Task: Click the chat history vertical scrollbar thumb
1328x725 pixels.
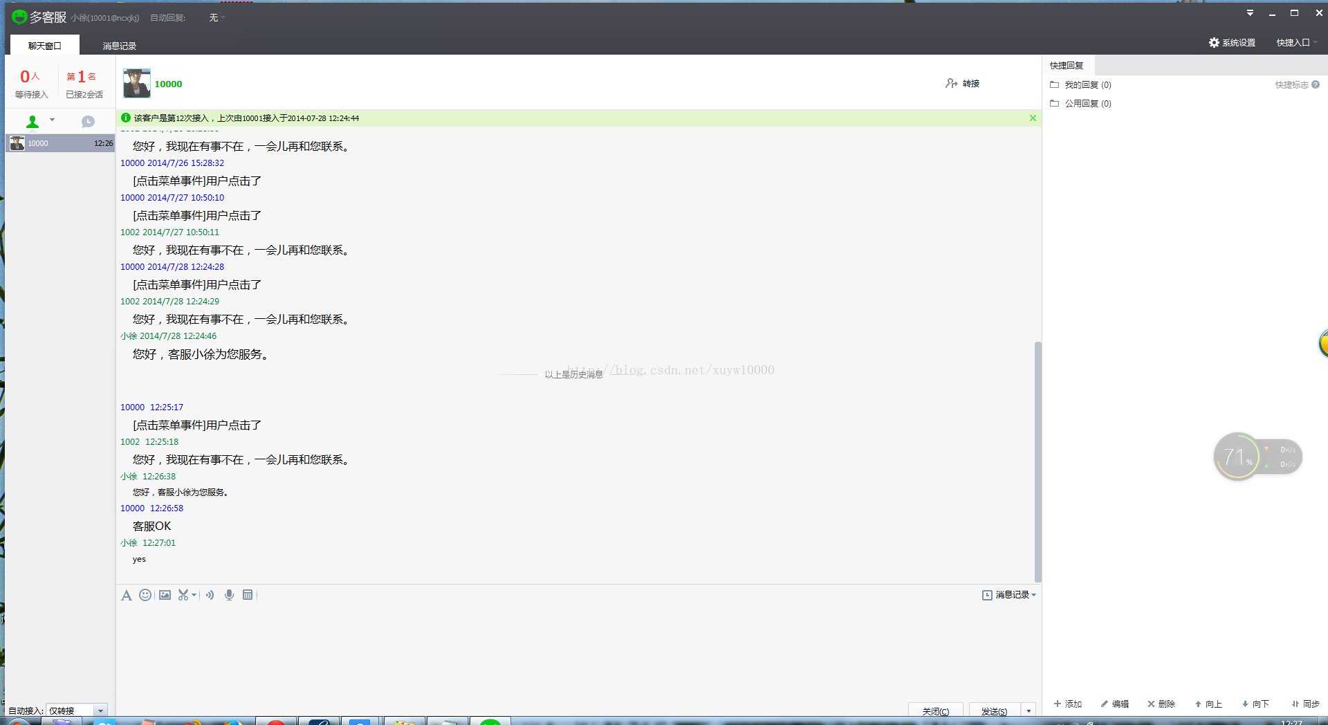Action: pyautogui.click(x=1037, y=461)
